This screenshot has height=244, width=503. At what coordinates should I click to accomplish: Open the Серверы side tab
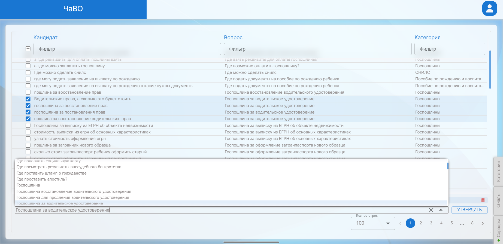(498, 229)
